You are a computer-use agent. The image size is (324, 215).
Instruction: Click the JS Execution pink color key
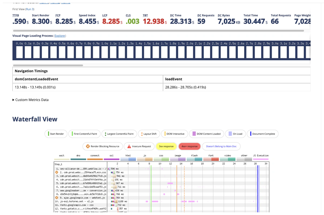coord(261,159)
